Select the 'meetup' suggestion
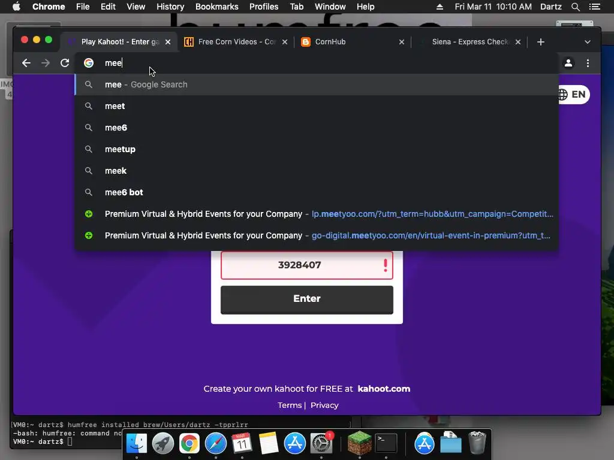Viewport: 614px width, 460px height. click(317, 149)
